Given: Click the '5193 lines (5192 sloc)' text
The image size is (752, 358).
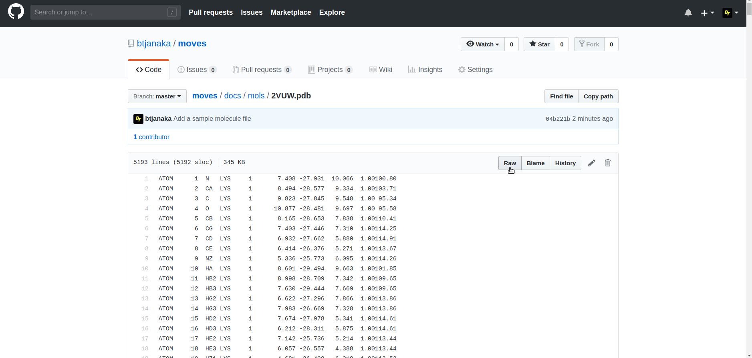Looking at the screenshot, I should pos(173,162).
